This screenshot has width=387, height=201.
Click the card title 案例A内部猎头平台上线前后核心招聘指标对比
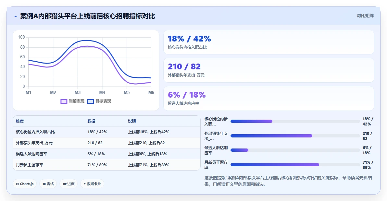(x=88, y=16)
